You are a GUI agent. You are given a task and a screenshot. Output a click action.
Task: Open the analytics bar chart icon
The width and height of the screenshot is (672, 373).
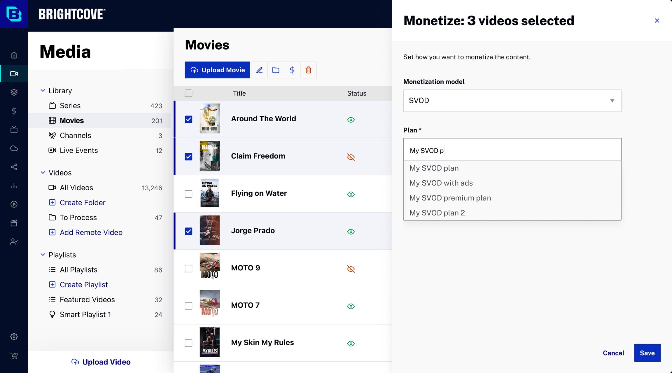(14, 186)
